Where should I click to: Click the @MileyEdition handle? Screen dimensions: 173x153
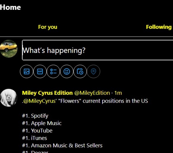point(92,93)
